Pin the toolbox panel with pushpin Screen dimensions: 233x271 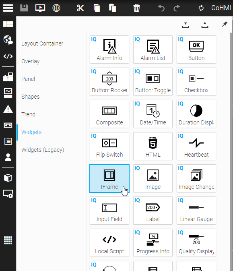pos(225,24)
